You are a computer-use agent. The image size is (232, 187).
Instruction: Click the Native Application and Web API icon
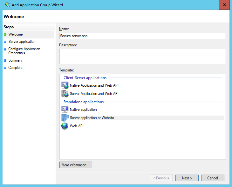pyautogui.click(x=65, y=85)
